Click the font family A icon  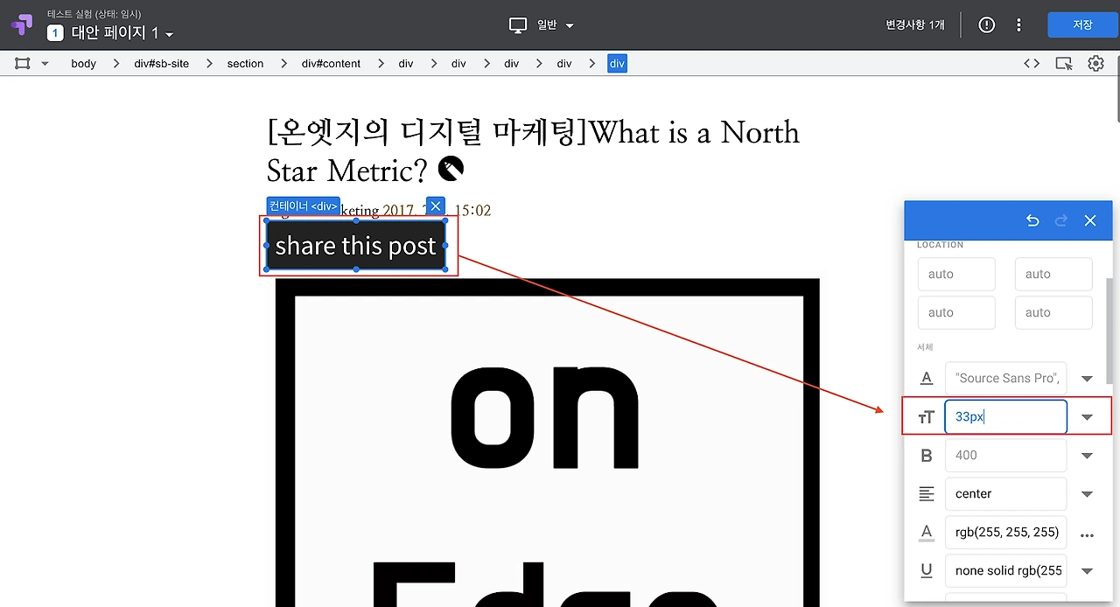click(x=926, y=379)
